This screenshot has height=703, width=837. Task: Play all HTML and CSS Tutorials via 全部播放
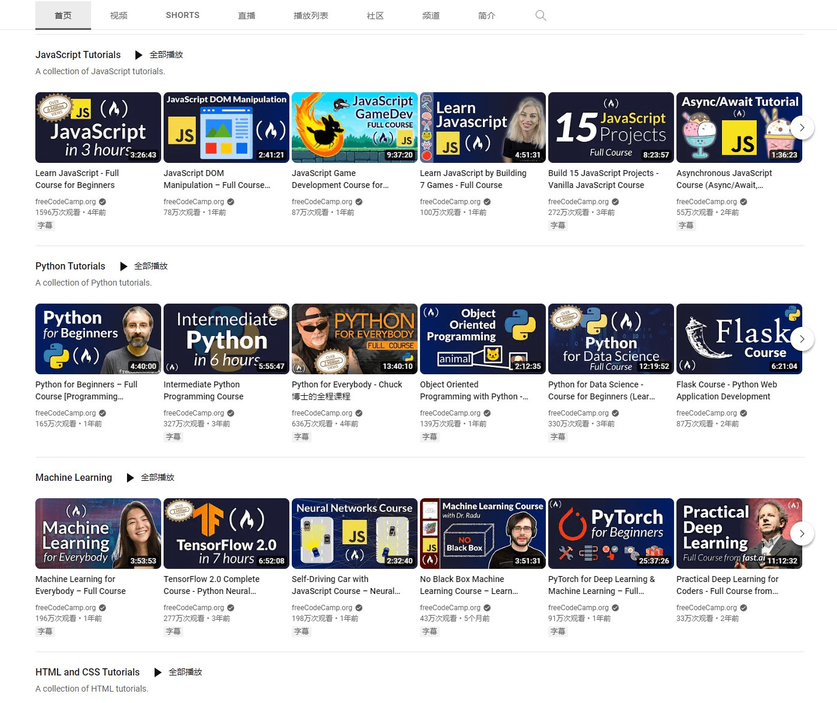[x=185, y=672]
